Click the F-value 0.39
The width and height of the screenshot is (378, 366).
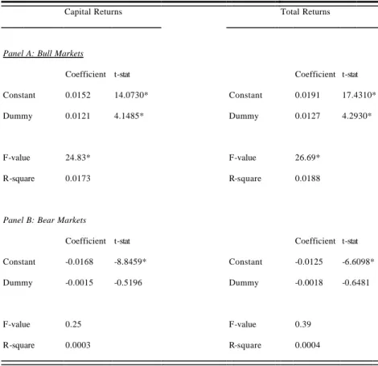303,324
